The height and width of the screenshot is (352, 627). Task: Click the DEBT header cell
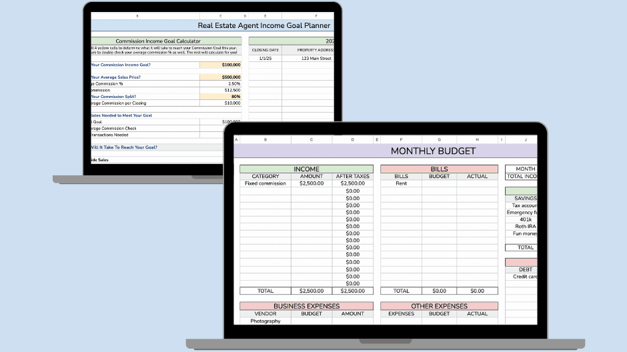522,270
